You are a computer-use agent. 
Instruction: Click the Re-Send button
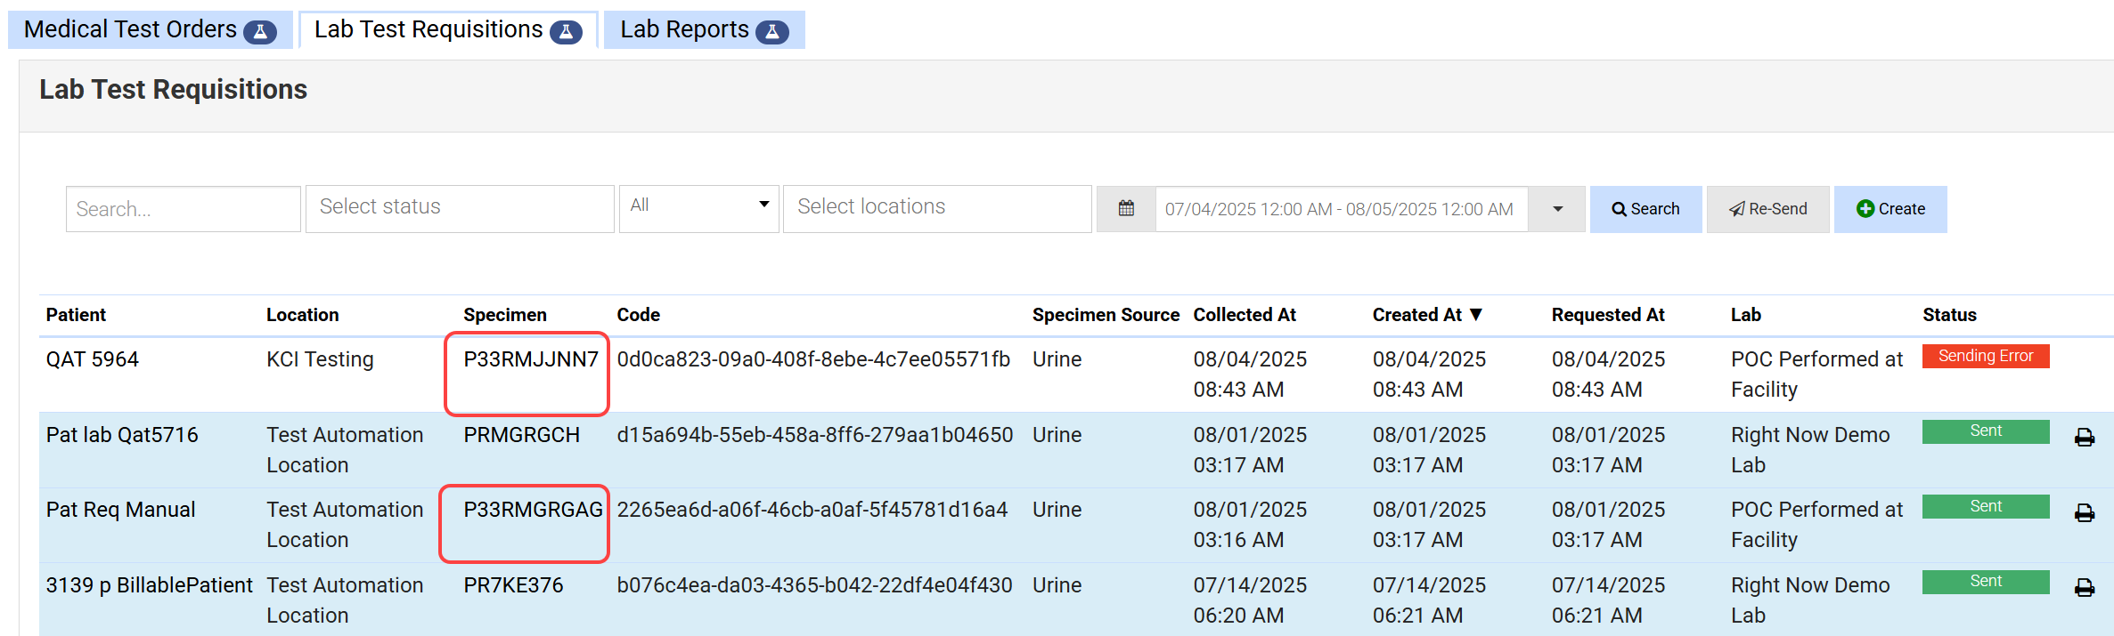click(x=1767, y=209)
